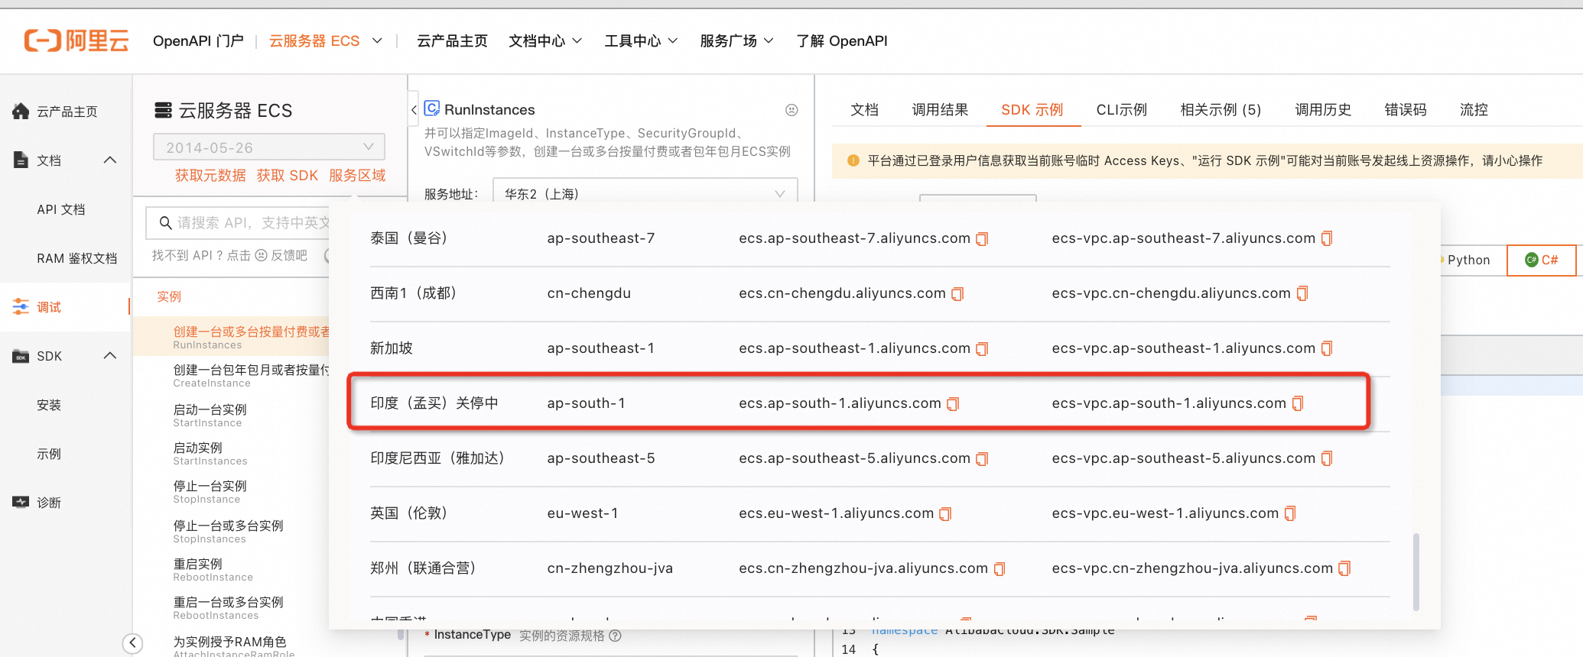Open 了解 OpenAPI link
The height and width of the screenshot is (657, 1583).
(842, 40)
